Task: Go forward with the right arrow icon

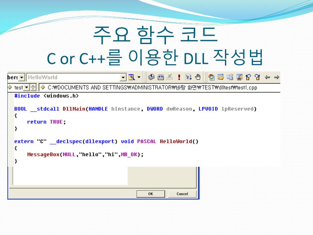Action: 276,77
